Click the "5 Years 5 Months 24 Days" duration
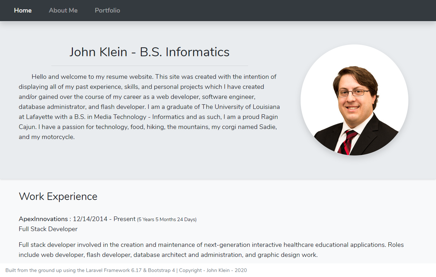This screenshot has height=277, width=436. coord(167,219)
